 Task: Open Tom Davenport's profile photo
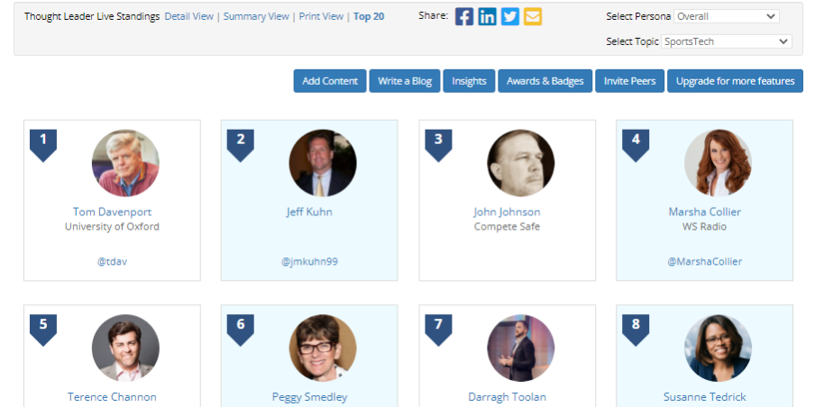click(125, 163)
